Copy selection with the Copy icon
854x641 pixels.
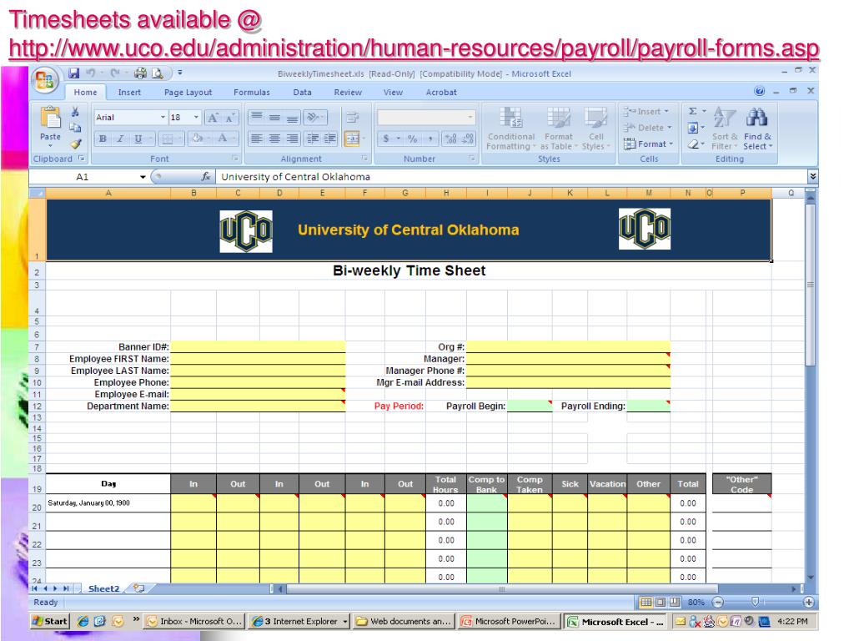76,128
